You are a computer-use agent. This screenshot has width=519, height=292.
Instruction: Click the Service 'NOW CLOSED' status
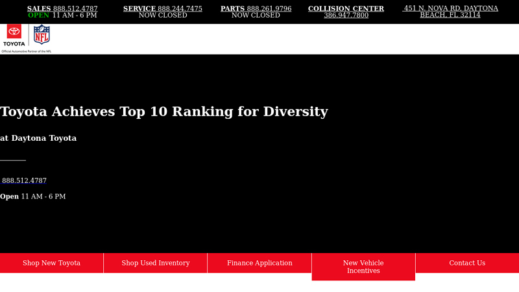pos(163,15)
